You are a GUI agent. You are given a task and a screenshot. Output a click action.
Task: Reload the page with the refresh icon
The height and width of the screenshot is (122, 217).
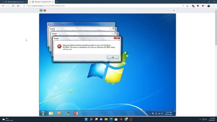click(x=13, y=6)
